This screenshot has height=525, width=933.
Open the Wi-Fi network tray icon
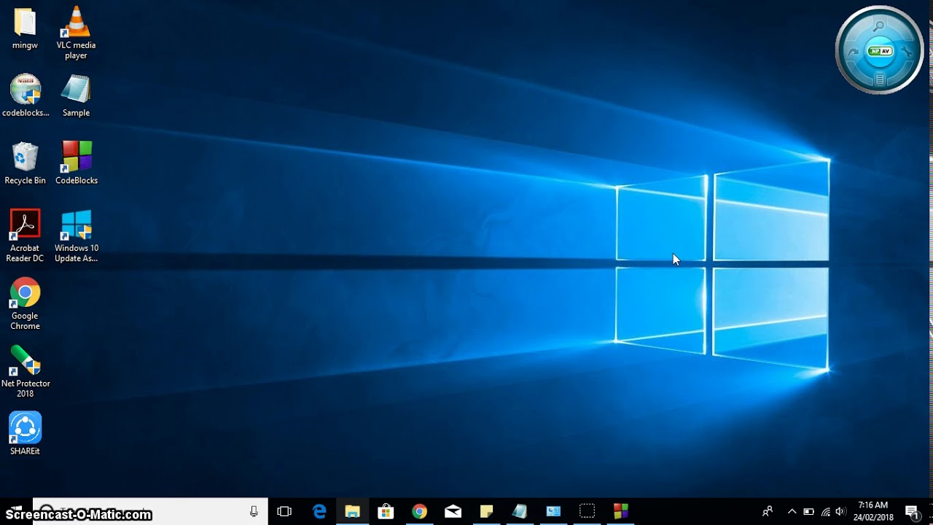825,511
